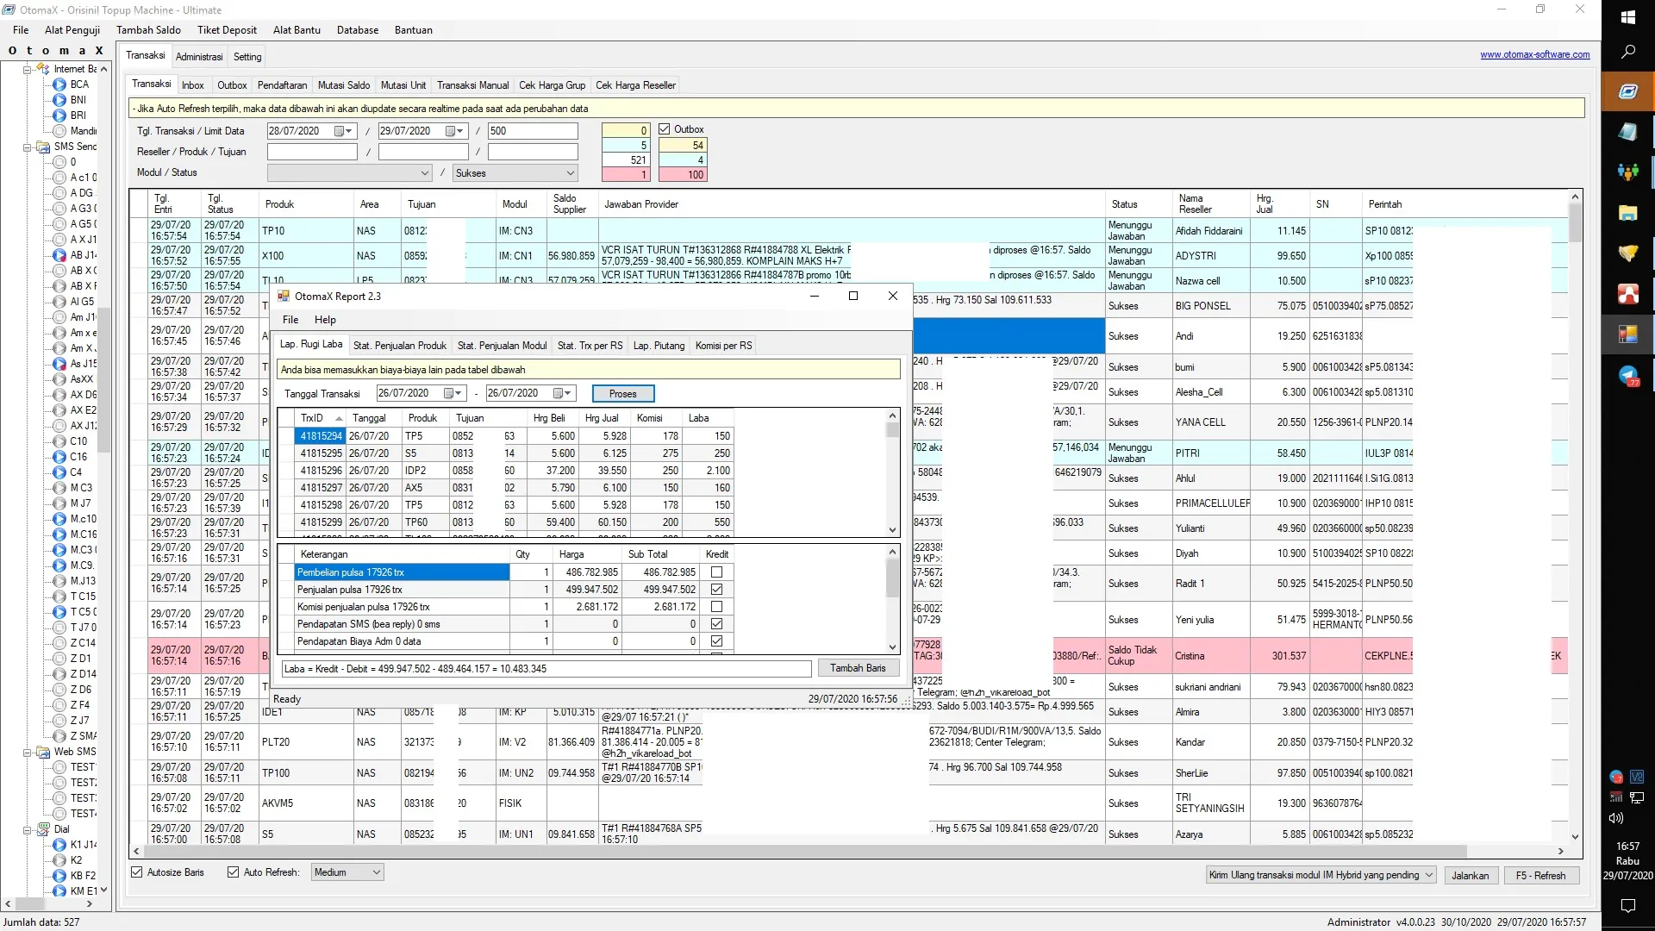Viewport: 1655px width, 931px height.
Task: Click the KB F2 node icon
Action: [x=60, y=876]
